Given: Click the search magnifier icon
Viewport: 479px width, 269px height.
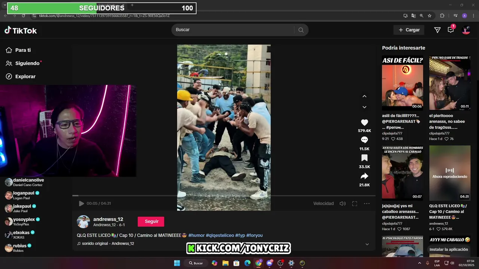Looking at the screenshot, I should click(301, 30).
